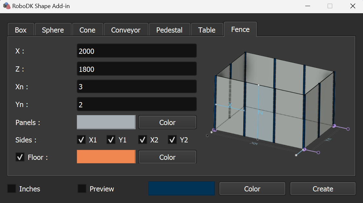The width and height of the screenshot is (363, 203).
Task: Toggle the Y1 side checkbox
Action: 111,140
